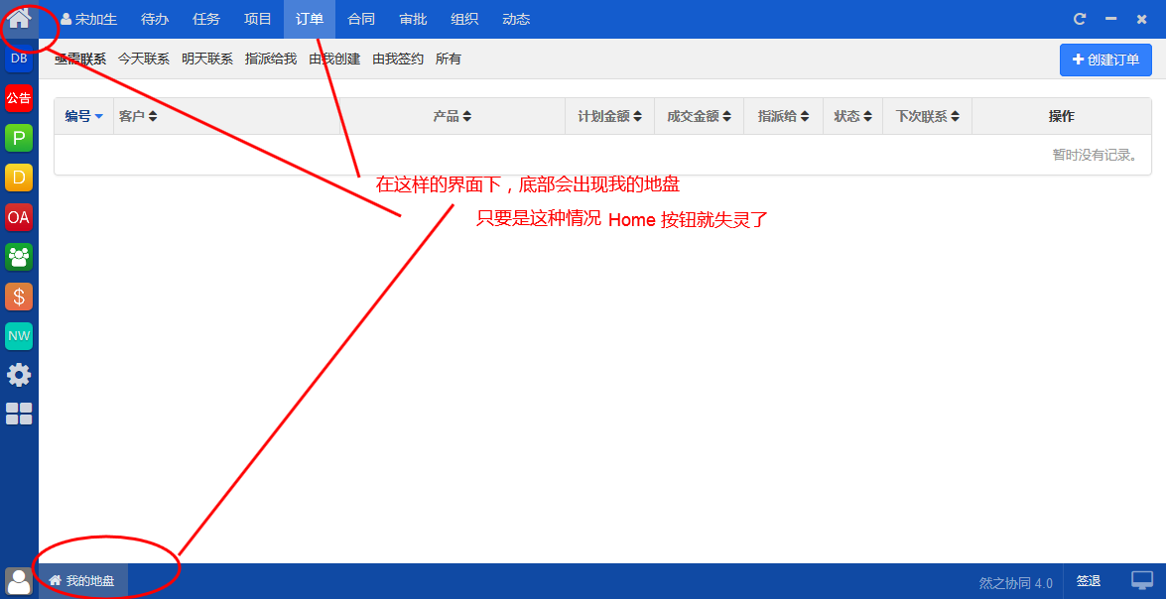This screenshot has width=1166, height=599.
Task: Switch to the 项目 tab
Action: pyautogui.click(x=258, y=19)
